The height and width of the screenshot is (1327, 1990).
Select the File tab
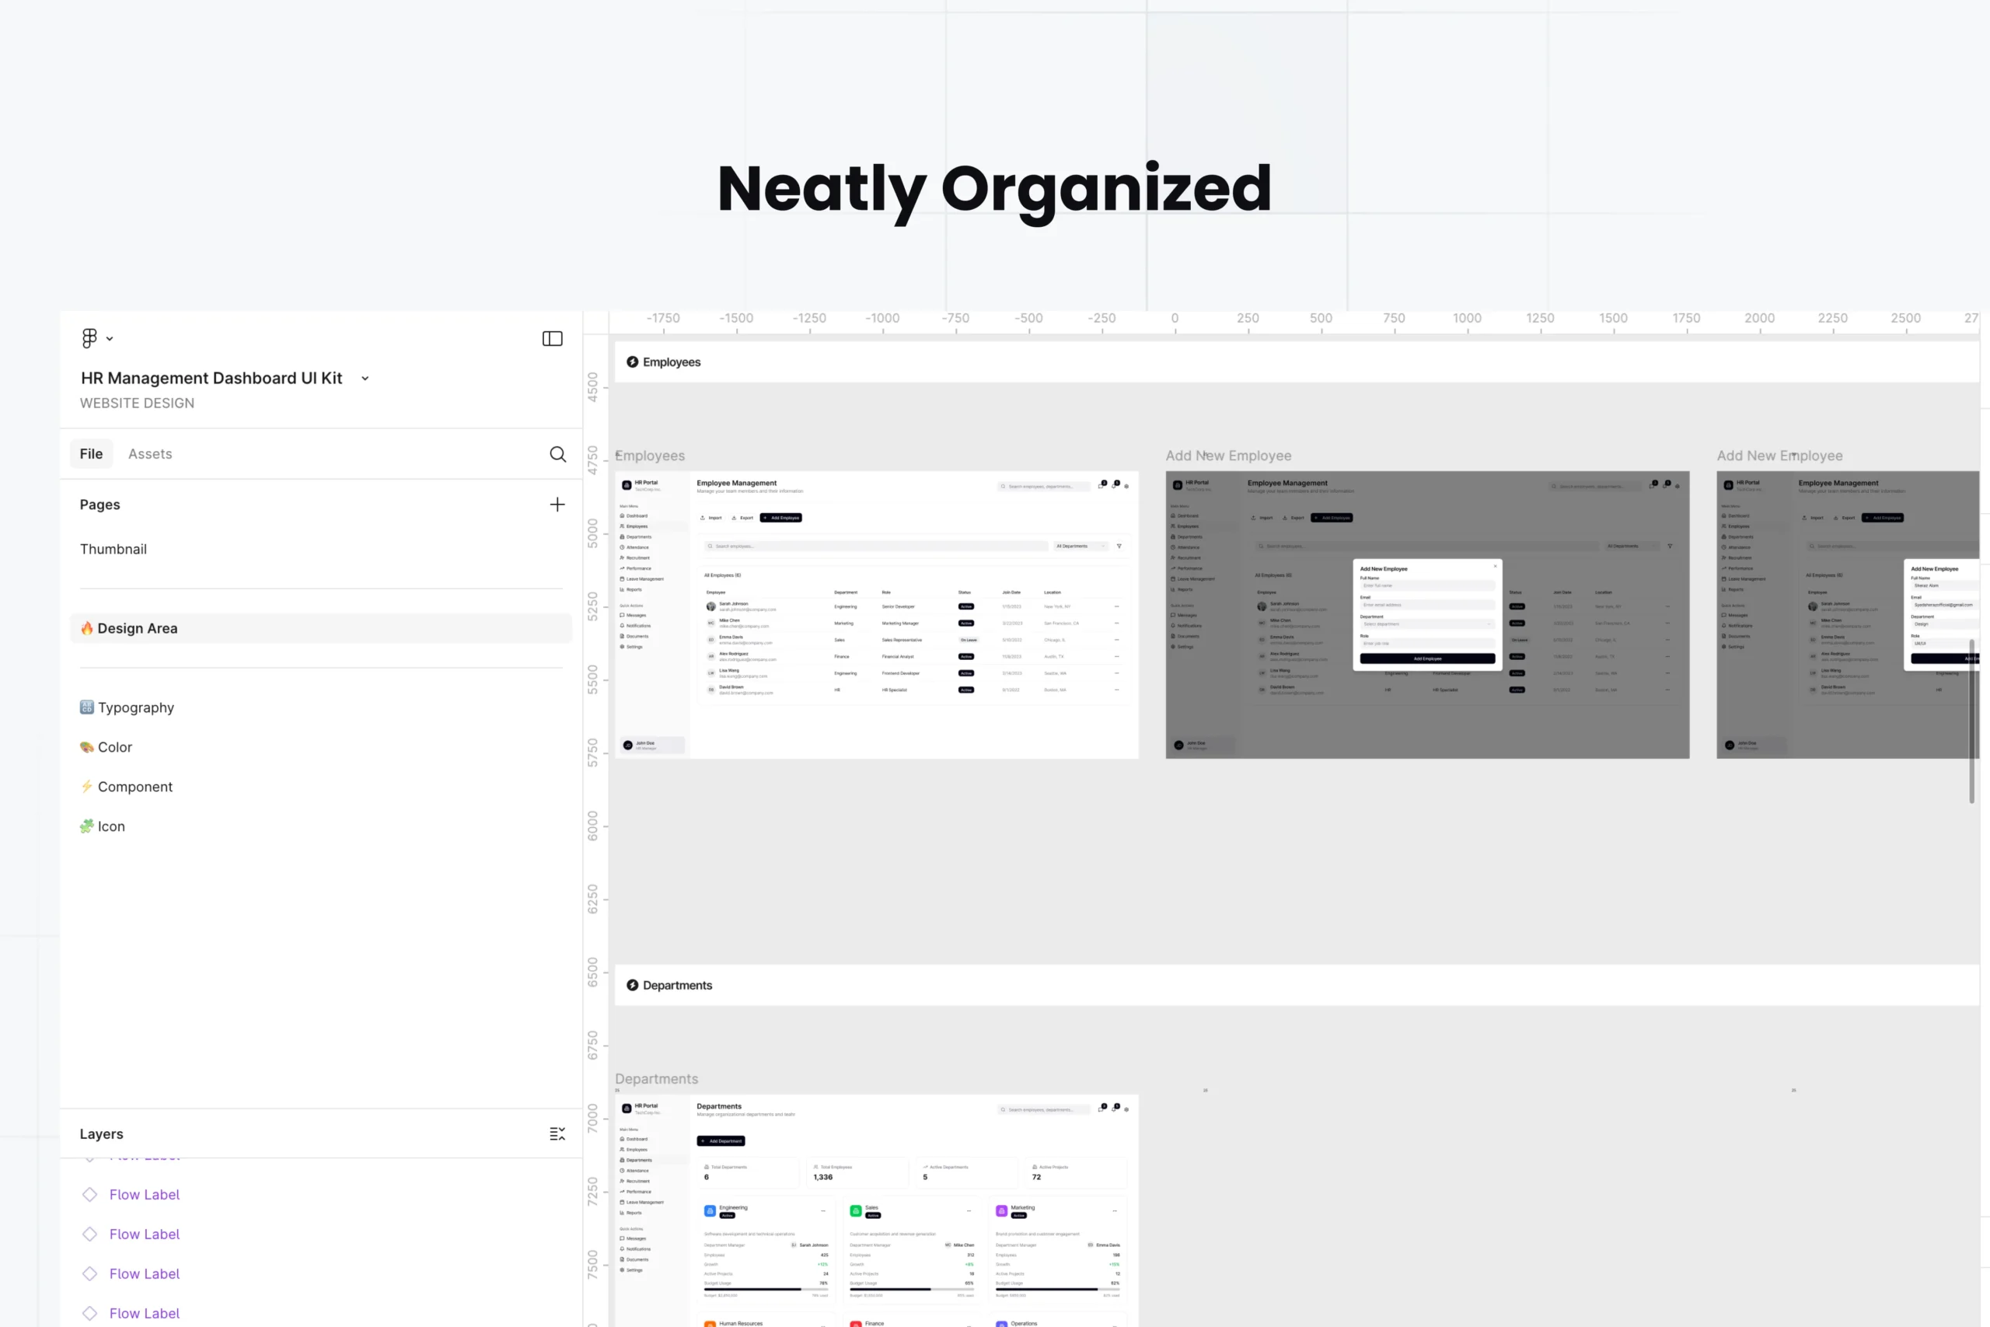90,455
